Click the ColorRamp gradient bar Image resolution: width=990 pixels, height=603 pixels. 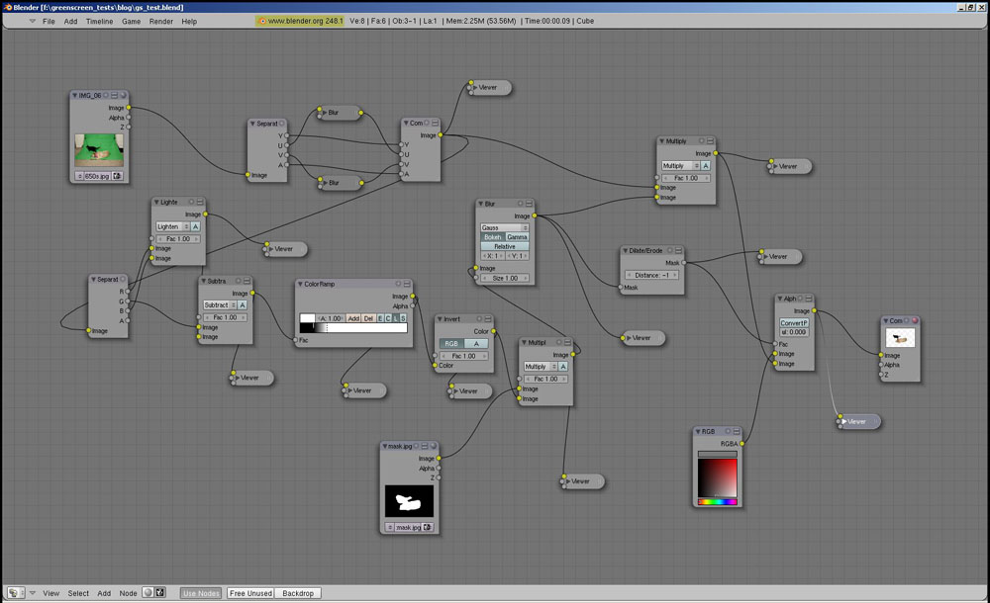[x=353, y=328]
